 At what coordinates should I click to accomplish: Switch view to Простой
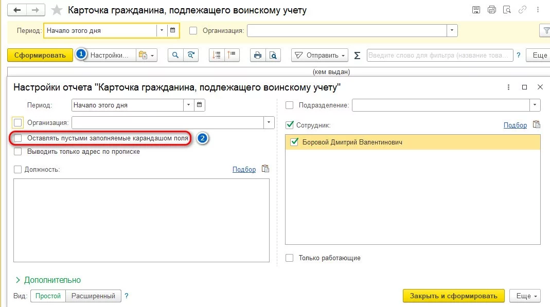coord(48,296)
